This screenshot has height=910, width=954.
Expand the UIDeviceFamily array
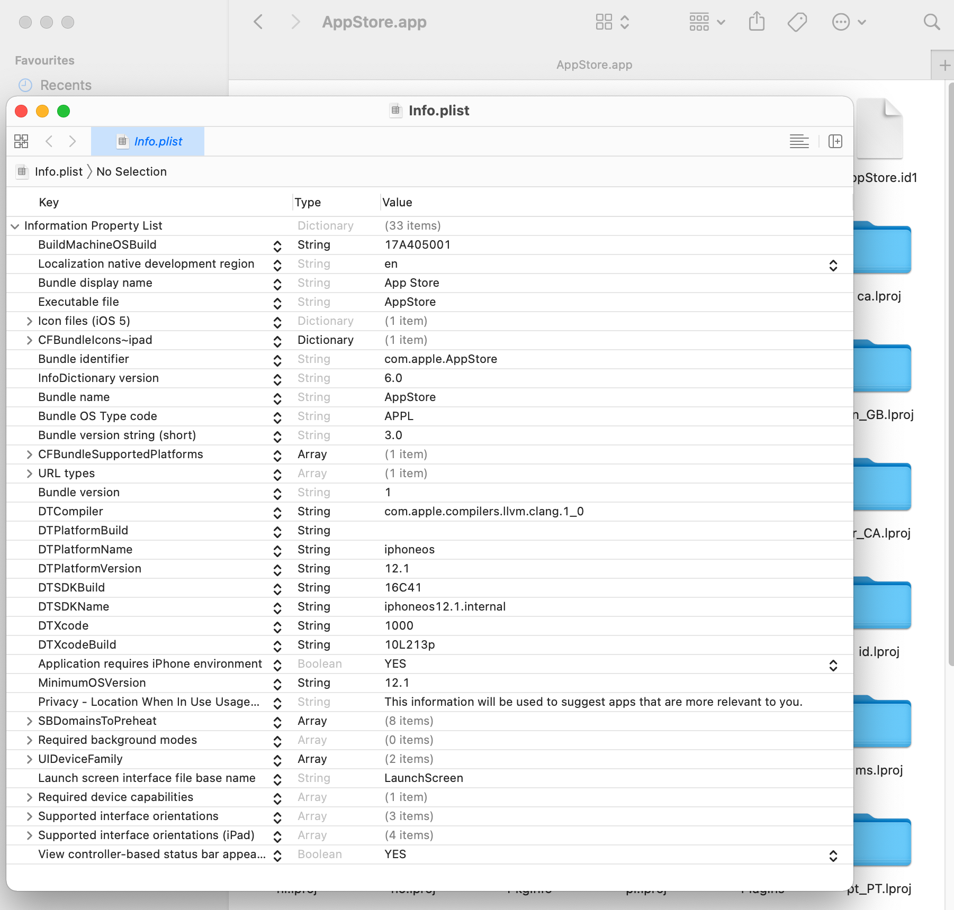(30, 759)
